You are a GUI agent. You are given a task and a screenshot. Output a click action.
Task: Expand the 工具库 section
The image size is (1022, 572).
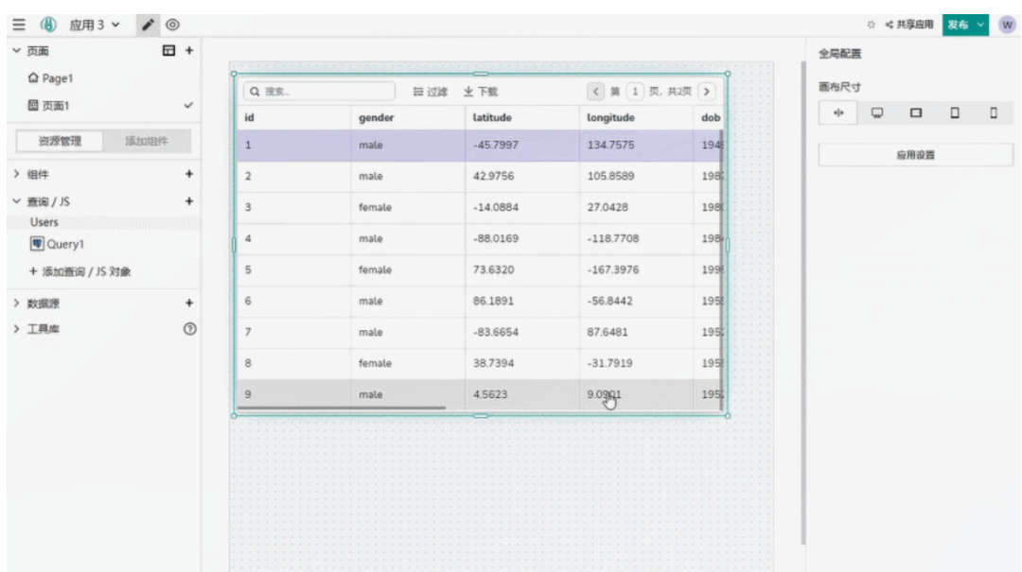pyautogui.click(x=16, y=329)
